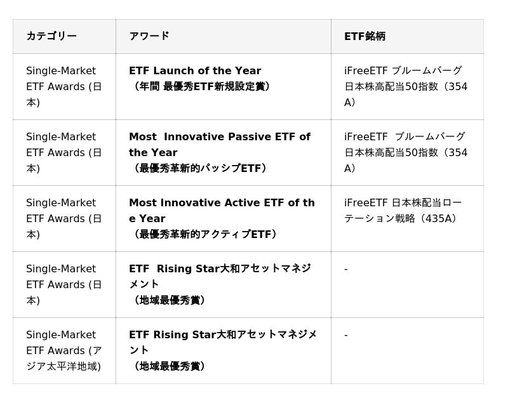Click the ETF name cell in the Passive ETF row
The image size is (508, 403).
(406, 152)
